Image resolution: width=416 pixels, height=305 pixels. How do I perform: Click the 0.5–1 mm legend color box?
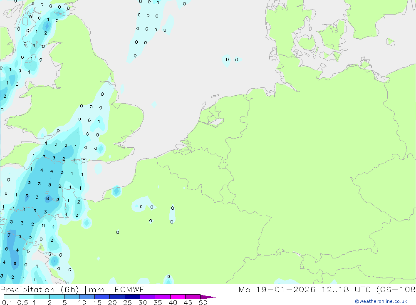tap(27, 297)
